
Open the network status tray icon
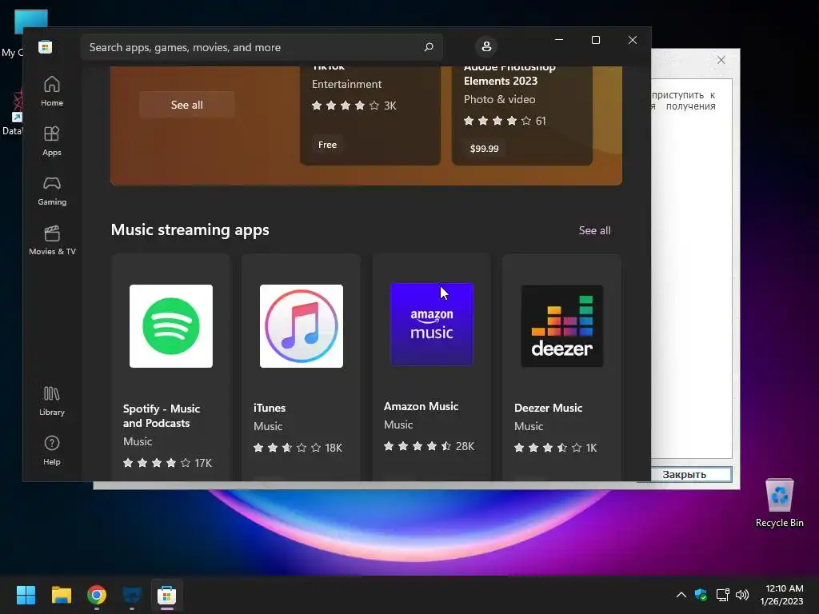722,595
